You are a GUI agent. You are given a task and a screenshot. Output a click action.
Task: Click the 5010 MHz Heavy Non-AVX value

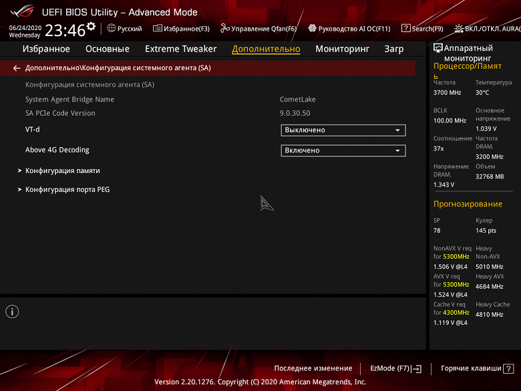point(489,267)
